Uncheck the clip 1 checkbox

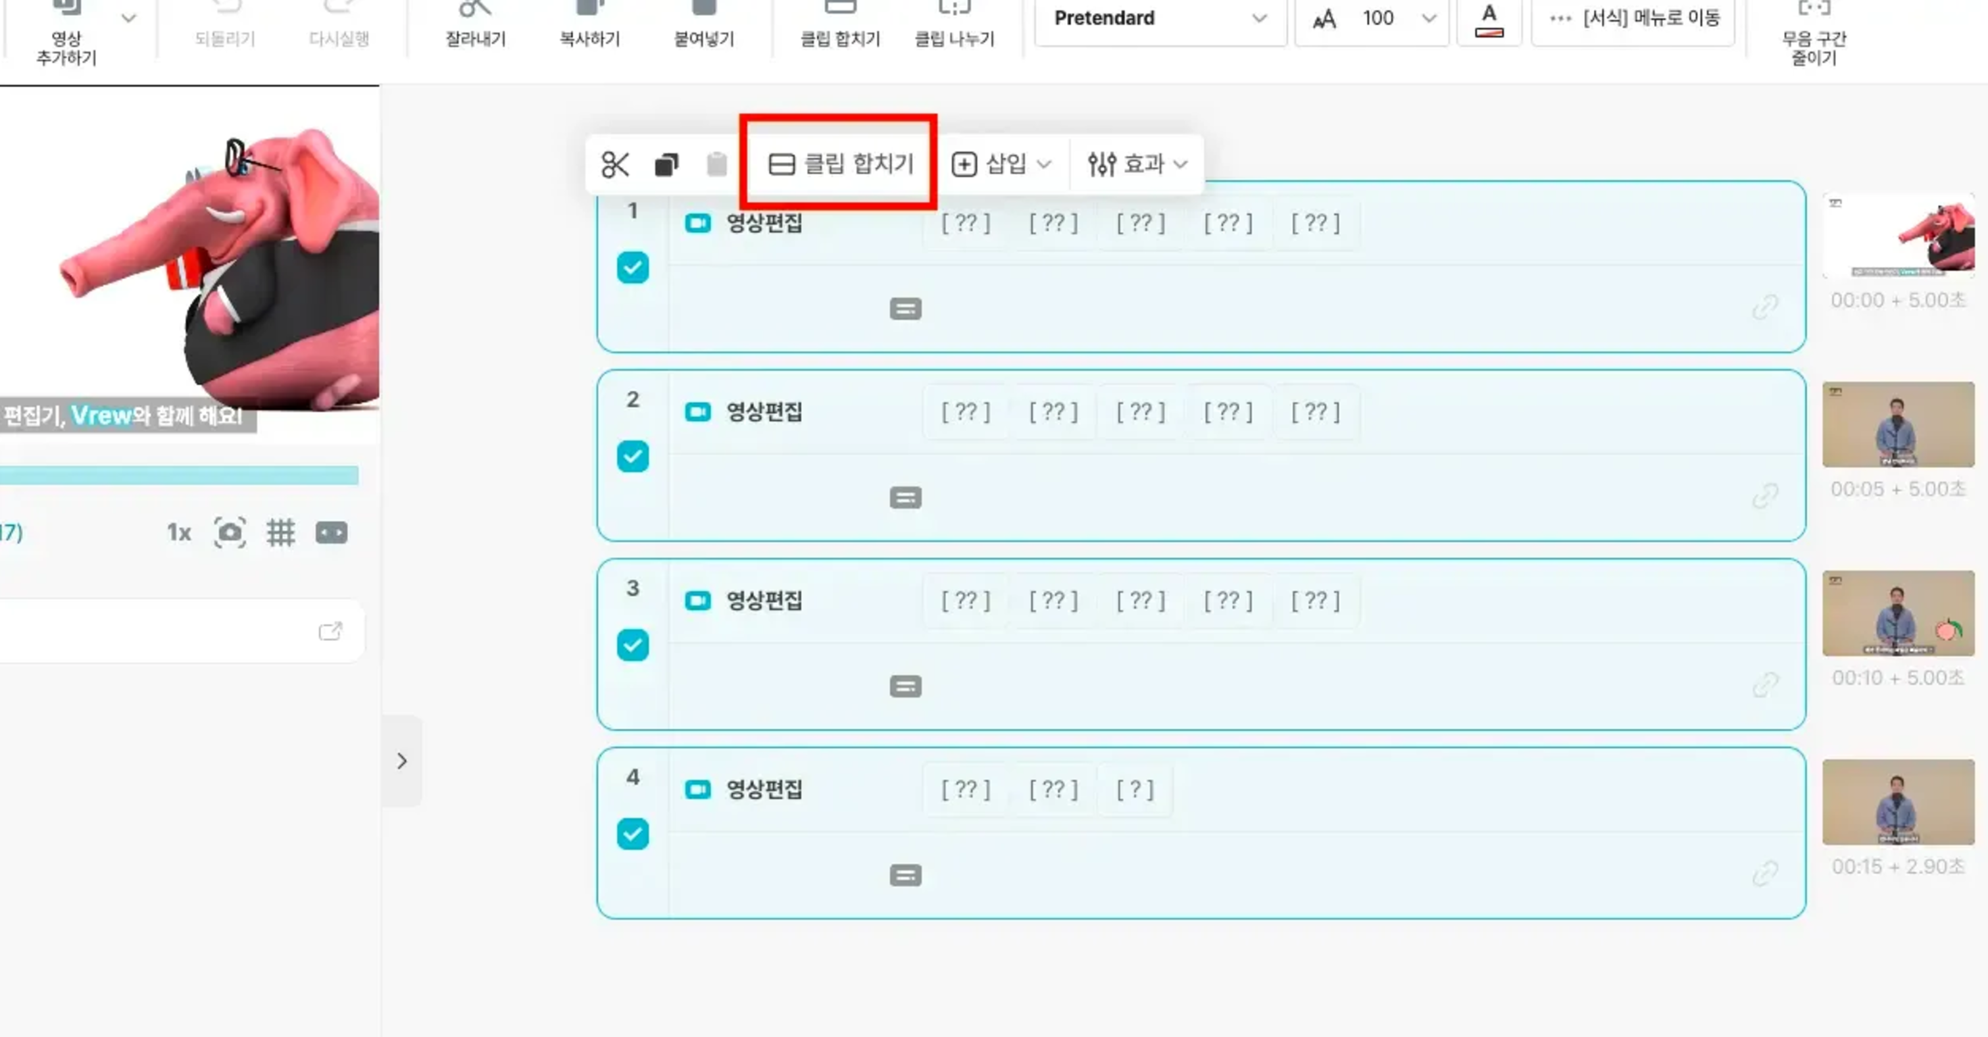click(x=632, y=268)
